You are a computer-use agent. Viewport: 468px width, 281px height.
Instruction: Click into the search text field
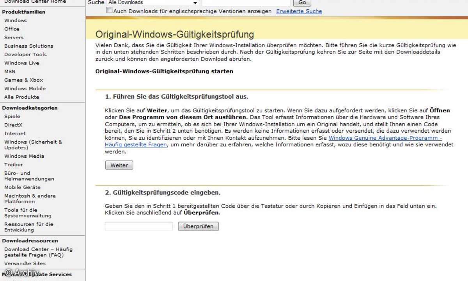pyautogui.click(x=246, y=2)
